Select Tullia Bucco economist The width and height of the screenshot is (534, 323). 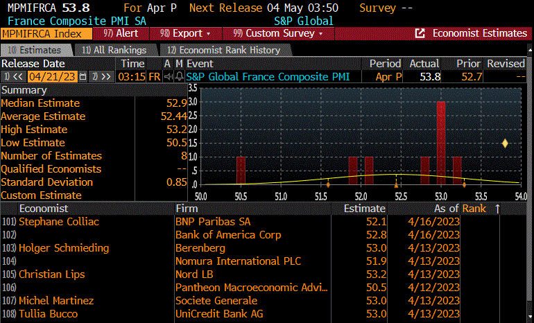[48, 314]
